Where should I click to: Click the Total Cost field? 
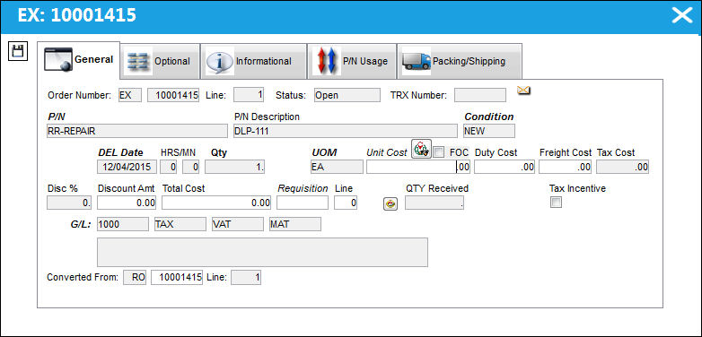[x=216, y=203]
